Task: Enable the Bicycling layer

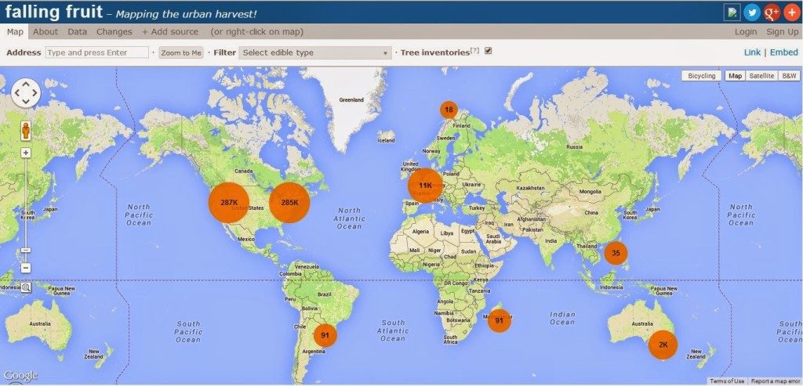Action: [701, 76]
